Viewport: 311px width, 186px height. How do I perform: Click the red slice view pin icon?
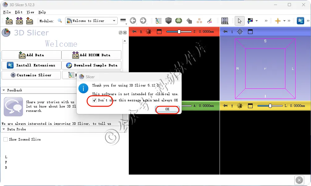134,32
